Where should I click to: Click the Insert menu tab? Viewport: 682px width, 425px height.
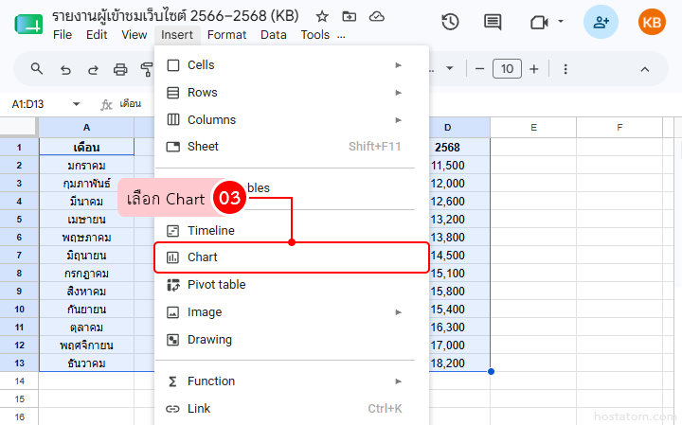coord(177,35)
